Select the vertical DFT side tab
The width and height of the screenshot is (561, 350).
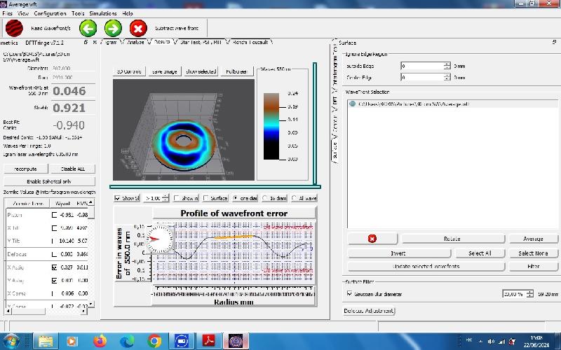pos(335,100)
